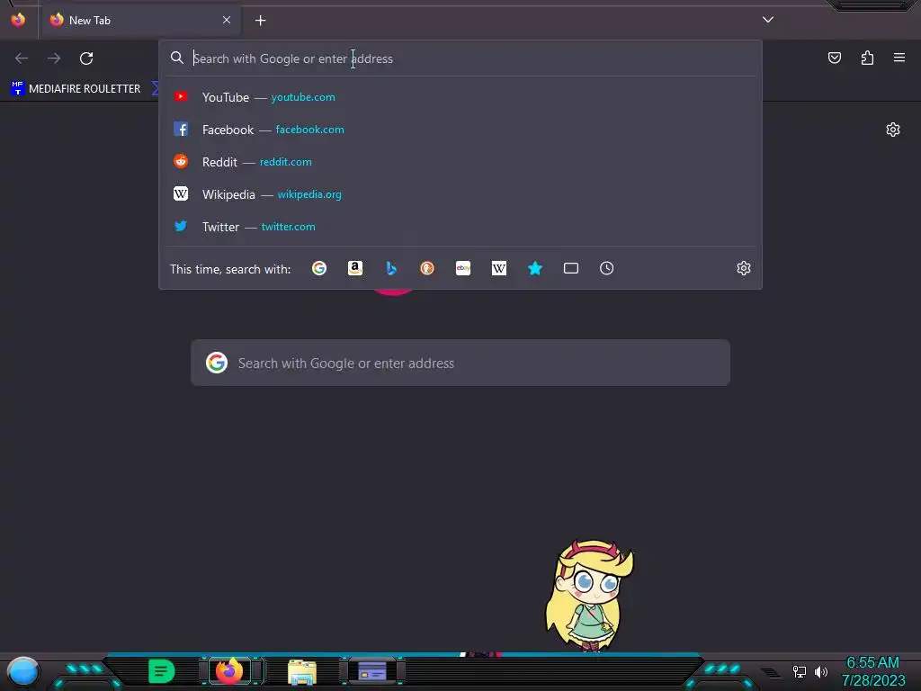Select the New Tab tab

(141, 21)
